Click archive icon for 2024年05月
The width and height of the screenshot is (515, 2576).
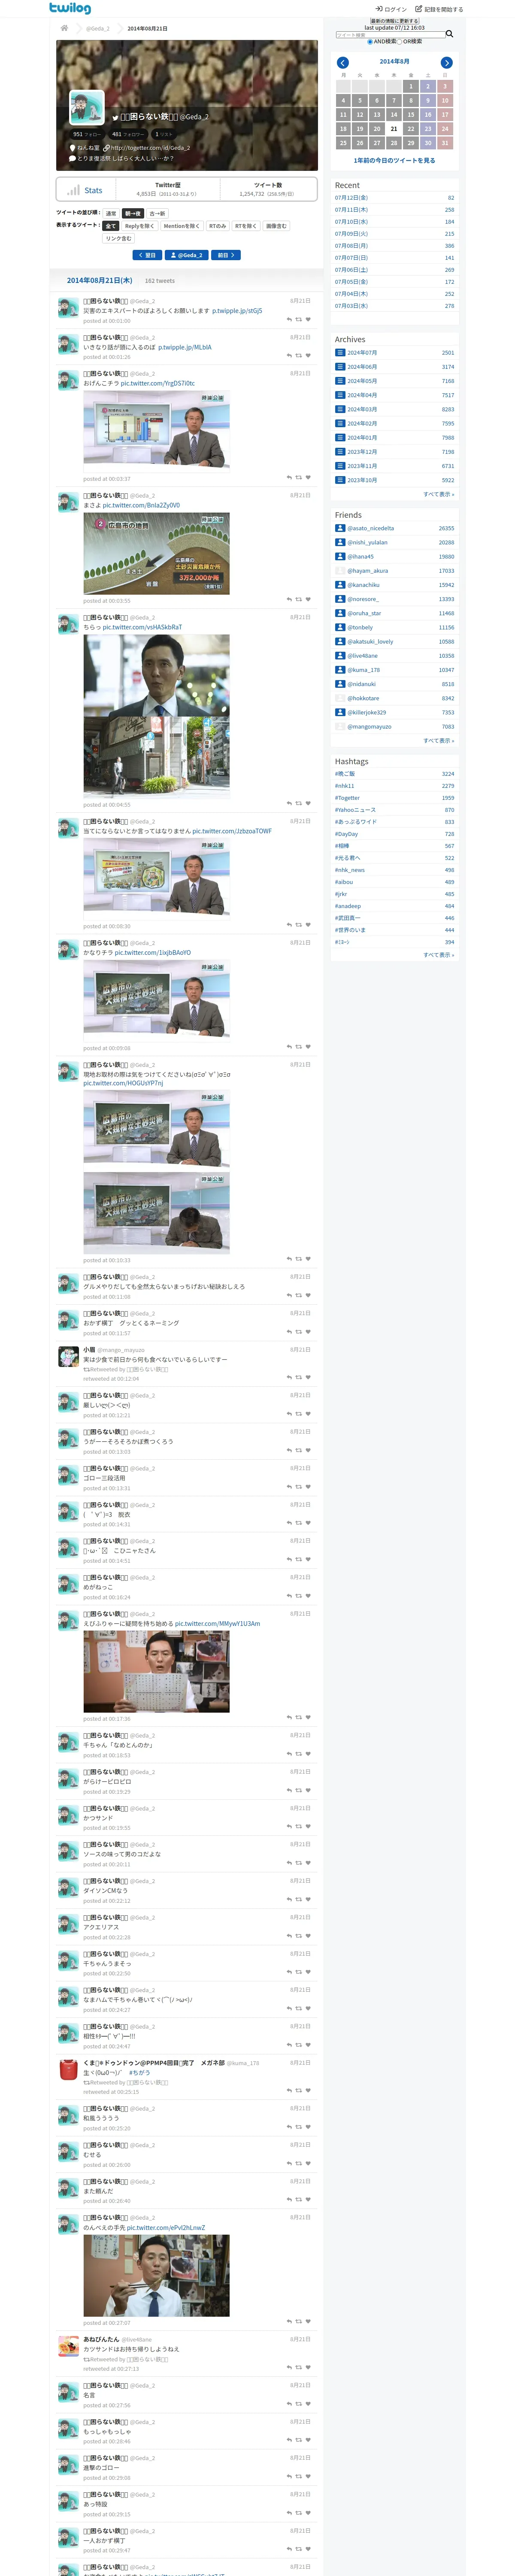coord(340,381)
